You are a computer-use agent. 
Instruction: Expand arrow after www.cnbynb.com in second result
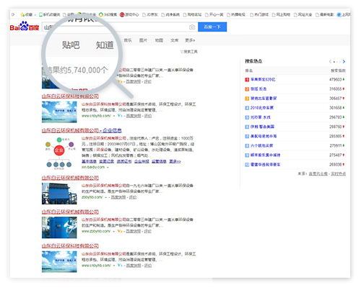(114, 116)
